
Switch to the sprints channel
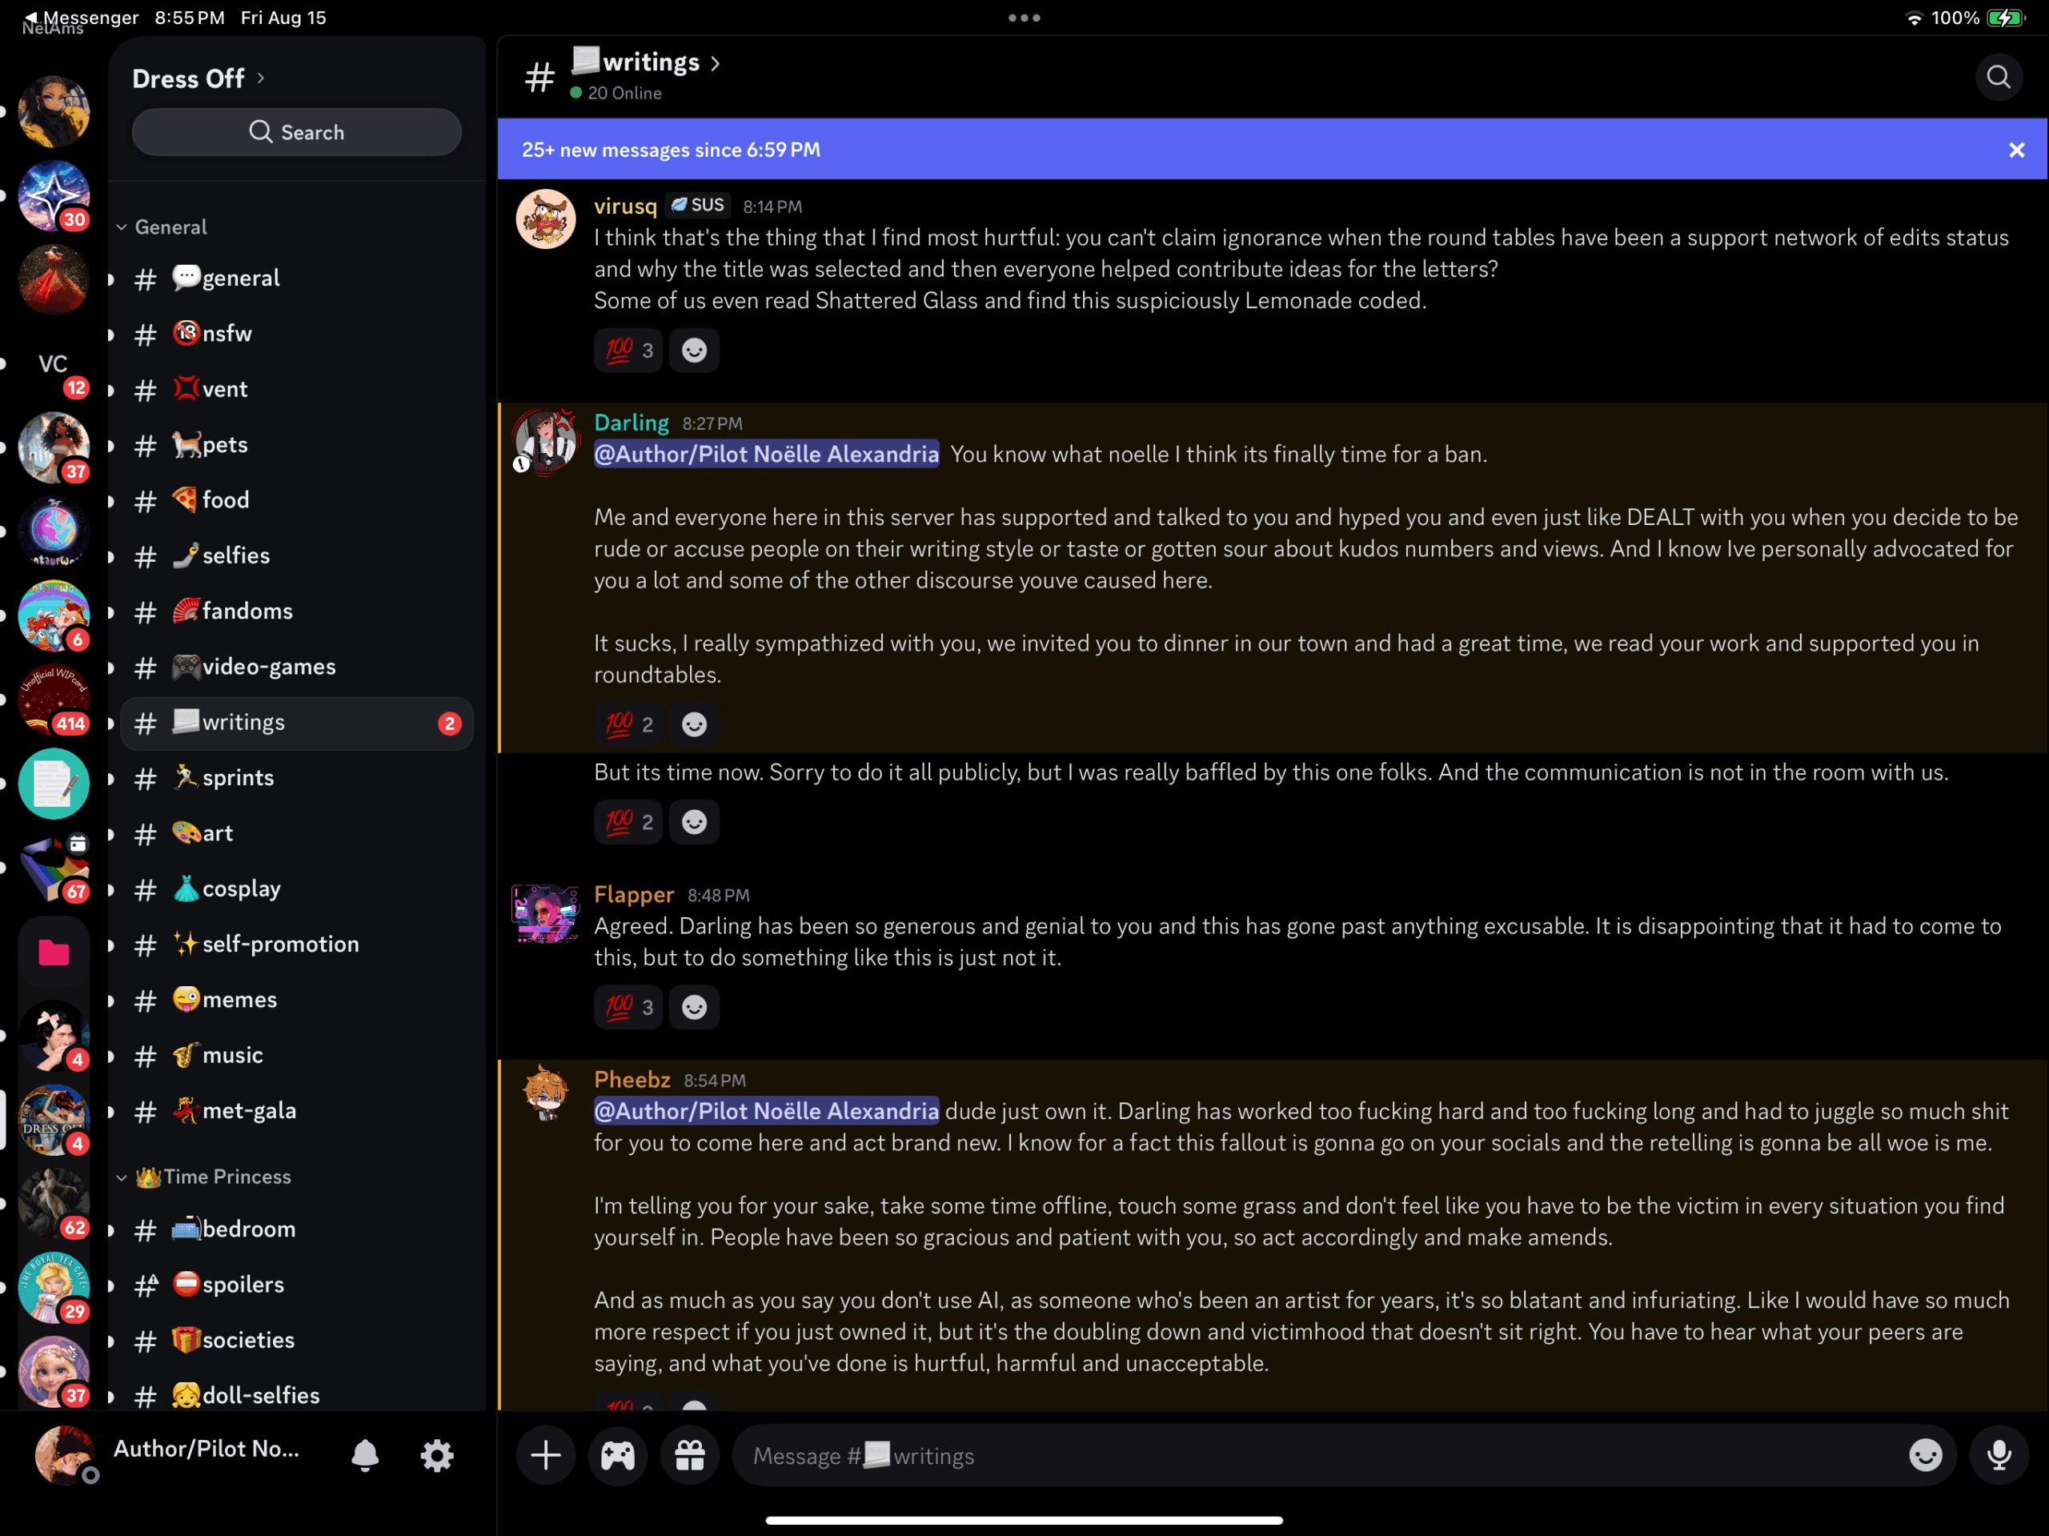click(238, 777)
